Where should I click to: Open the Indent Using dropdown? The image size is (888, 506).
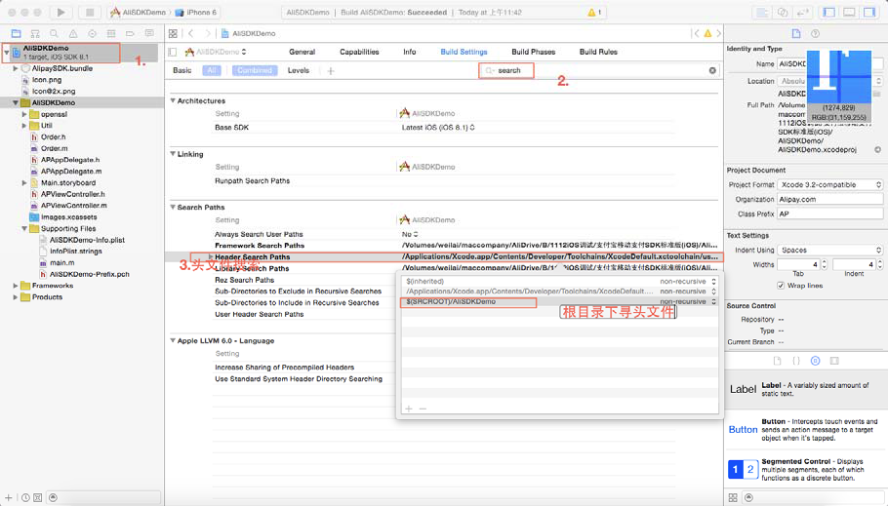coord(830,250)
